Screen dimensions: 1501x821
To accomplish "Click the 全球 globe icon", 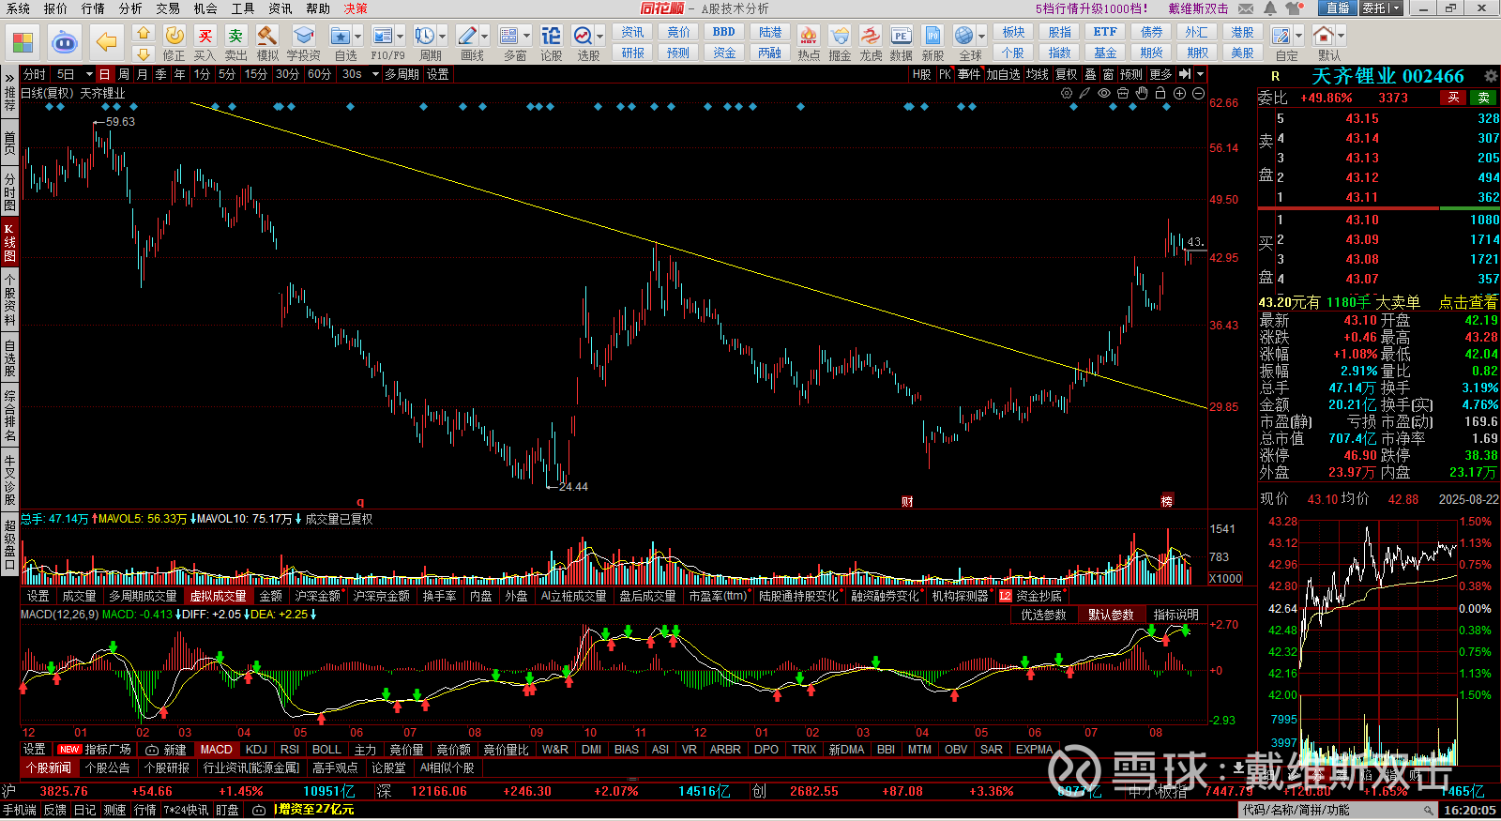I will [964, 36].
